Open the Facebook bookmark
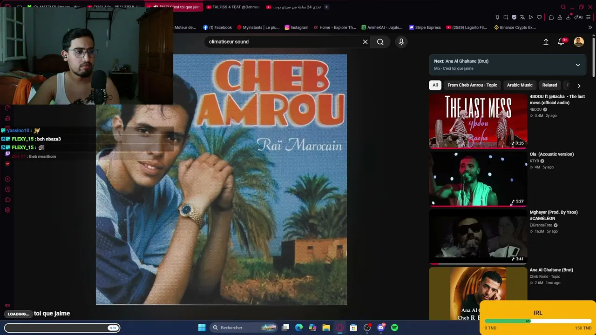Viewport: 596px width, 335px height. coord(217,27)
